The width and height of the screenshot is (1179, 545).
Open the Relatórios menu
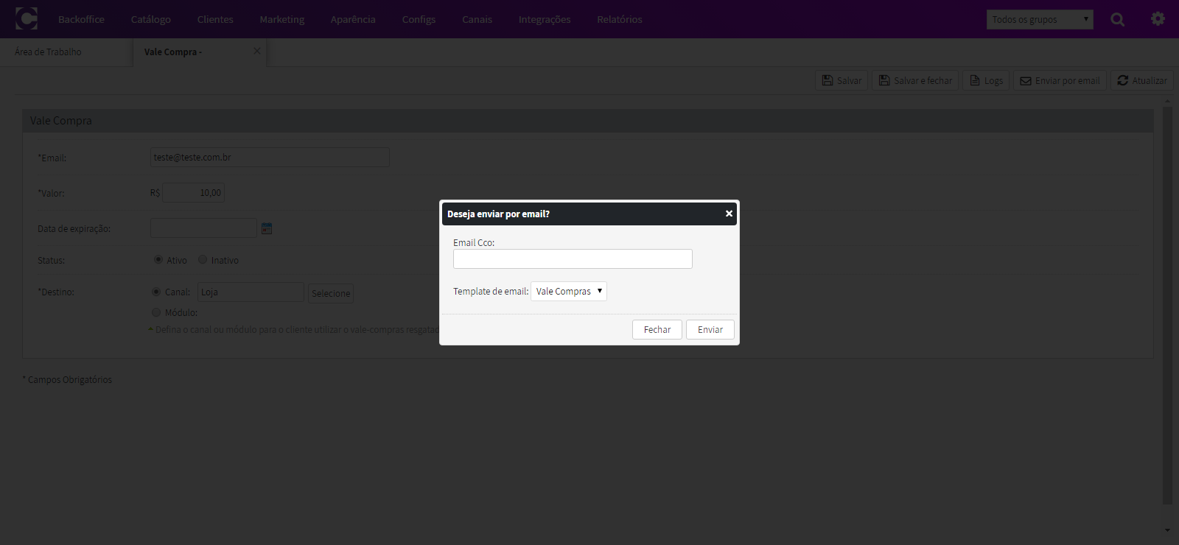(620, 19)
